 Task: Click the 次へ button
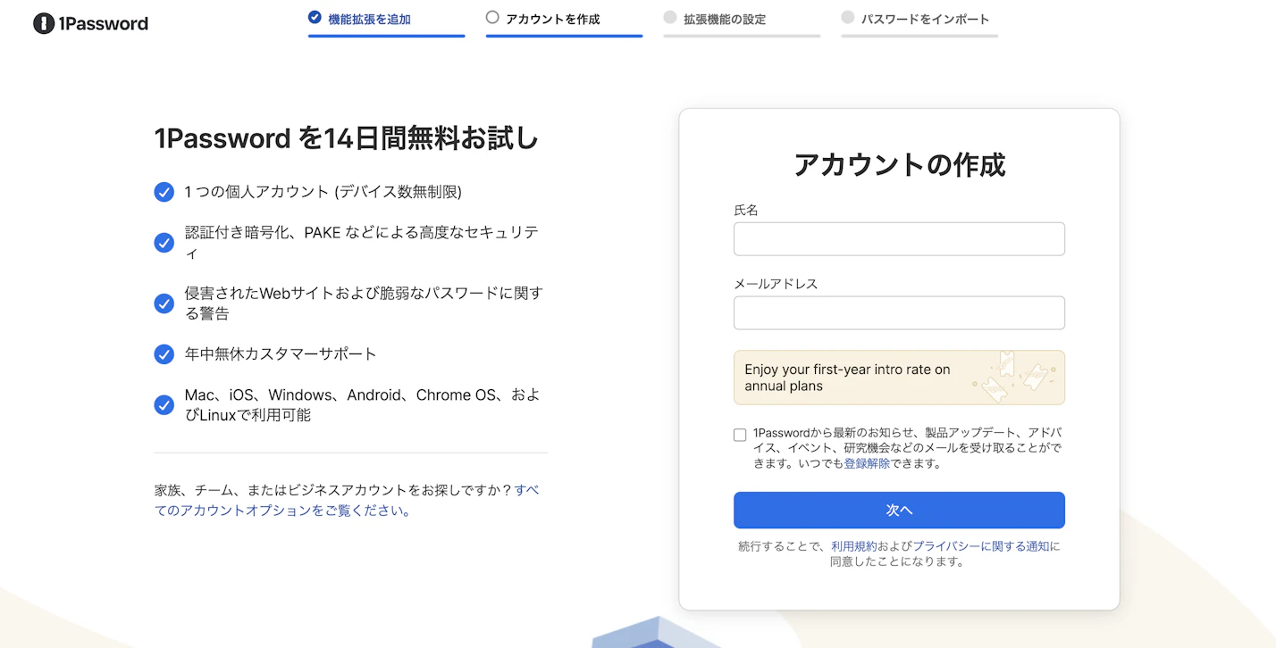pos(899,511)
